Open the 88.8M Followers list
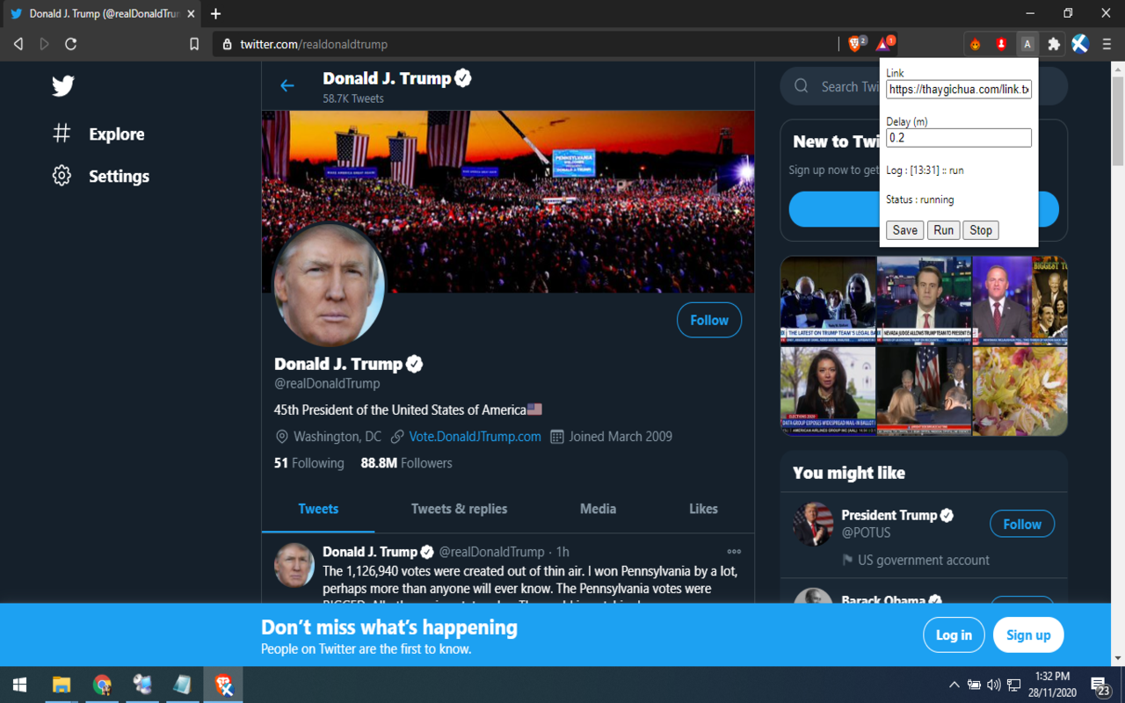The width and height of the screenshot is (1125, 703). pos(406,463)
